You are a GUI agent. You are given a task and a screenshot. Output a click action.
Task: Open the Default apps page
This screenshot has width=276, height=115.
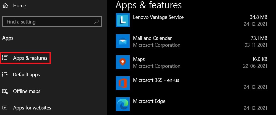pyautogui.click(x=26, y=75)
